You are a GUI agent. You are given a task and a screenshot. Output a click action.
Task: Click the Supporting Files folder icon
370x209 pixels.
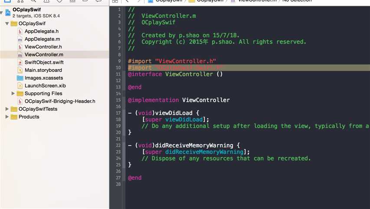(x=20, y=93)
